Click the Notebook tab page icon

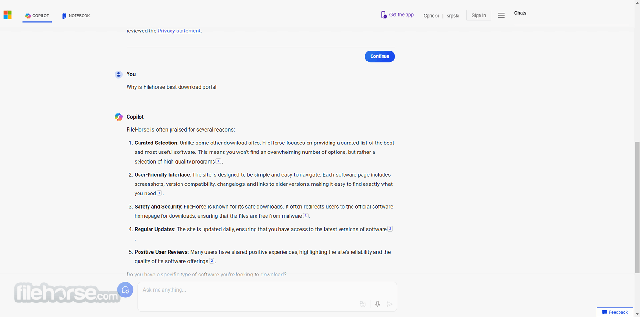pyautogui.click(x=64, y=16)
